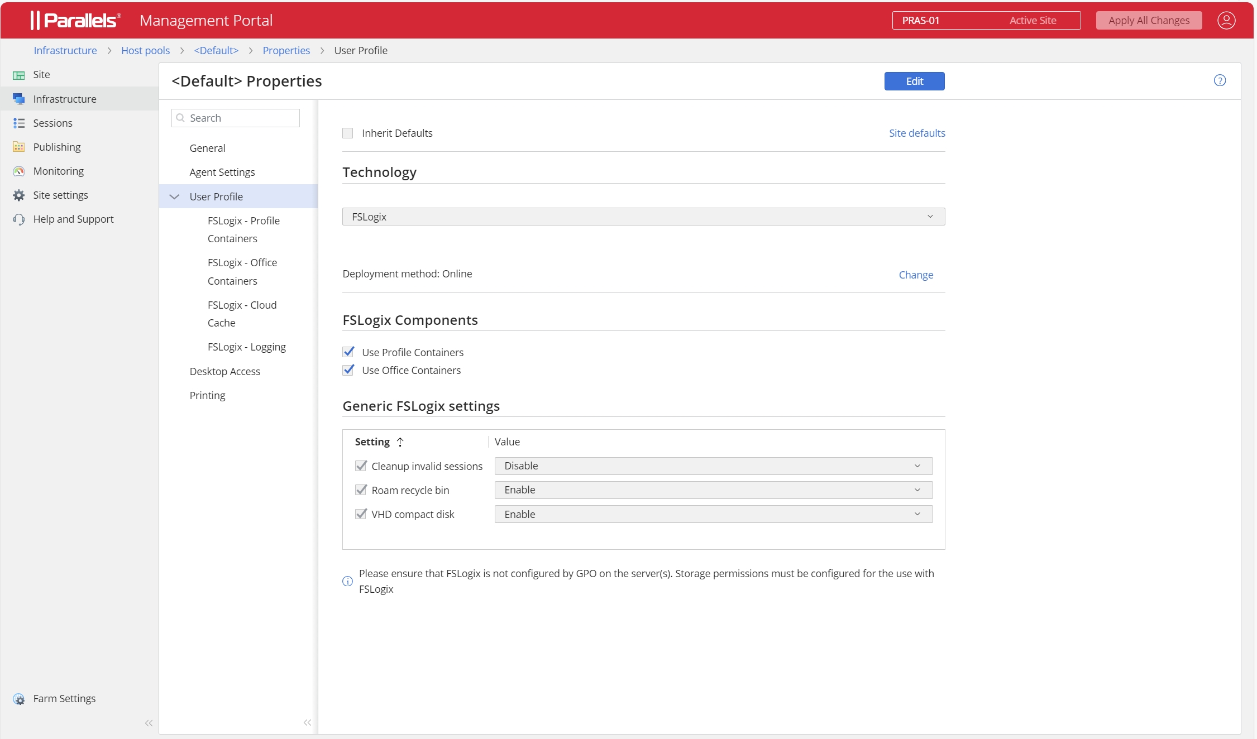Click the Monitoring gauge icon
The width and height of the screenshot is (1257, 739).
pyautogui.click(x=19, y=171)
